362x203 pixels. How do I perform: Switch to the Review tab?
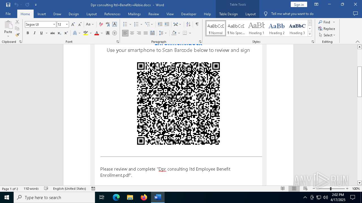pos(154,14)
